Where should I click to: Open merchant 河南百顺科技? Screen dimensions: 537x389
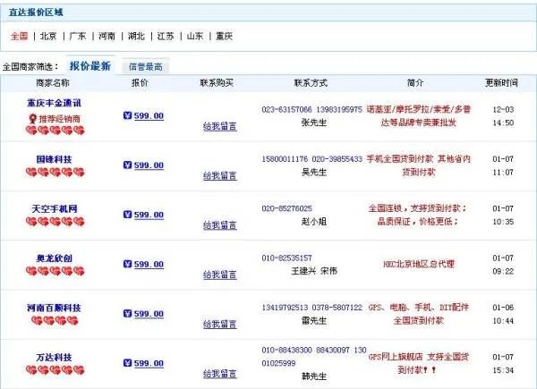(x=54, y=308)
